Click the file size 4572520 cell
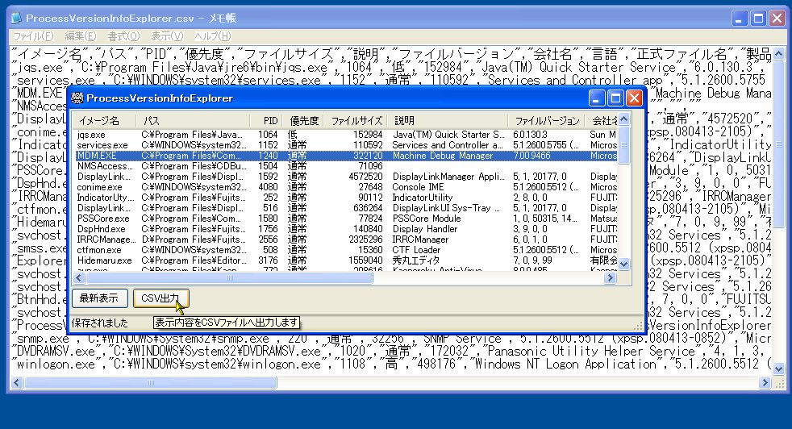The image size is (792, 429). coord(365,177)
